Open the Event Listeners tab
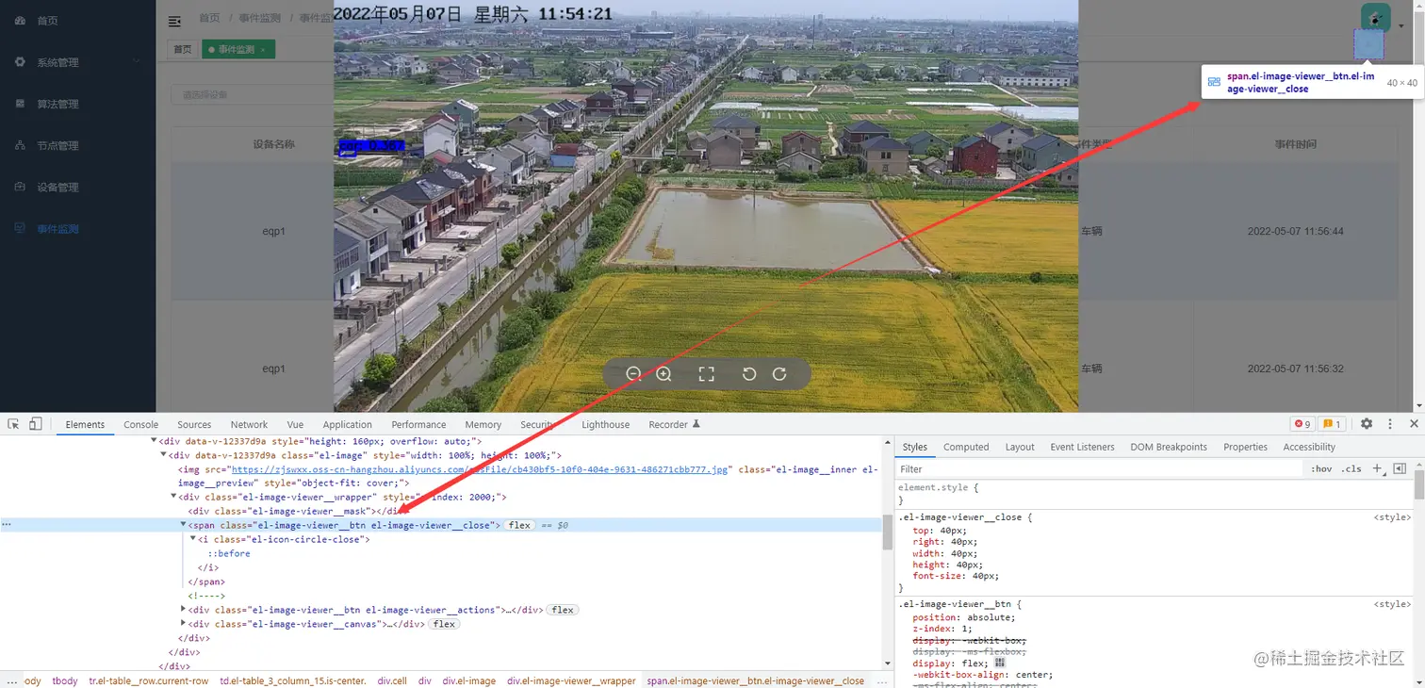The image size is (1425, 688). tap(1082, 447)
